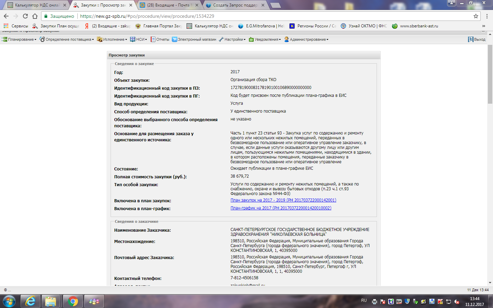Viewport: 493px width, 308px height.
Task: Click the Chrome user profile button
Action: pos(452,3)
